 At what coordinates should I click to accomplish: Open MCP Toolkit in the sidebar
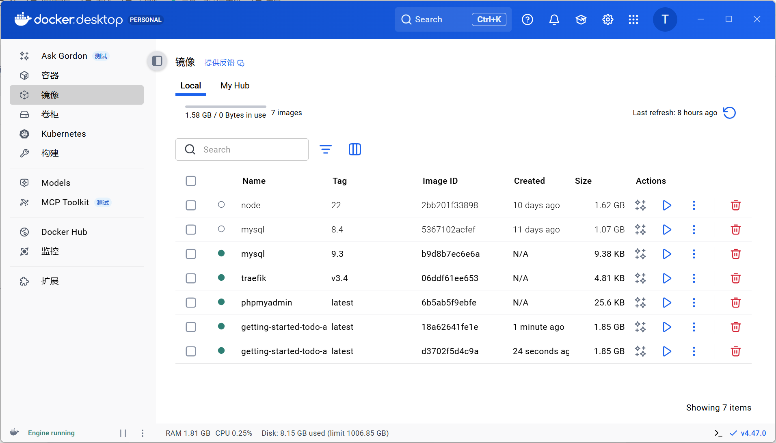click(x=77, y=202)
